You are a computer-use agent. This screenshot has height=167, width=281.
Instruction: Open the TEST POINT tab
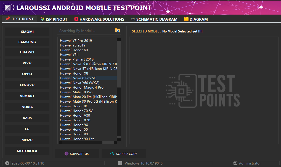pos(20,19)
